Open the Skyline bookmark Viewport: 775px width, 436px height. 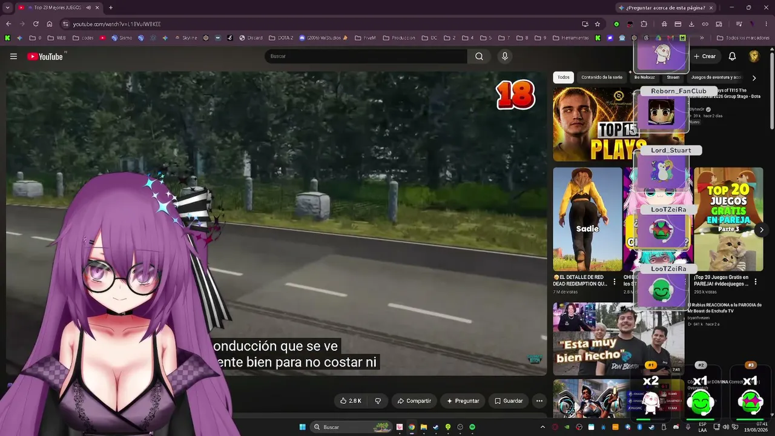click(x=186, y=38)
